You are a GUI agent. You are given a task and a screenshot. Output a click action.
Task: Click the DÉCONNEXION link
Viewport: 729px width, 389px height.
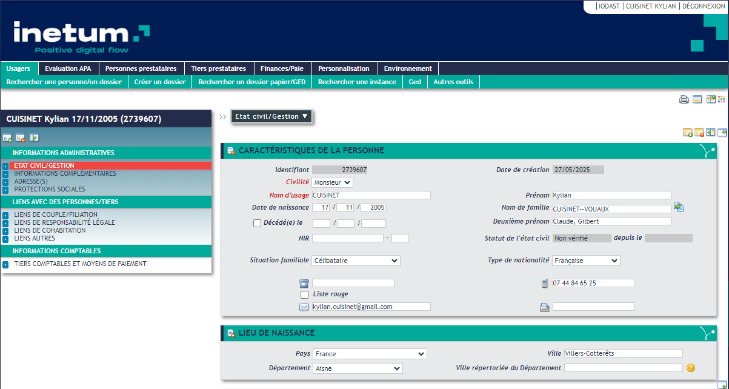[703, 6]
